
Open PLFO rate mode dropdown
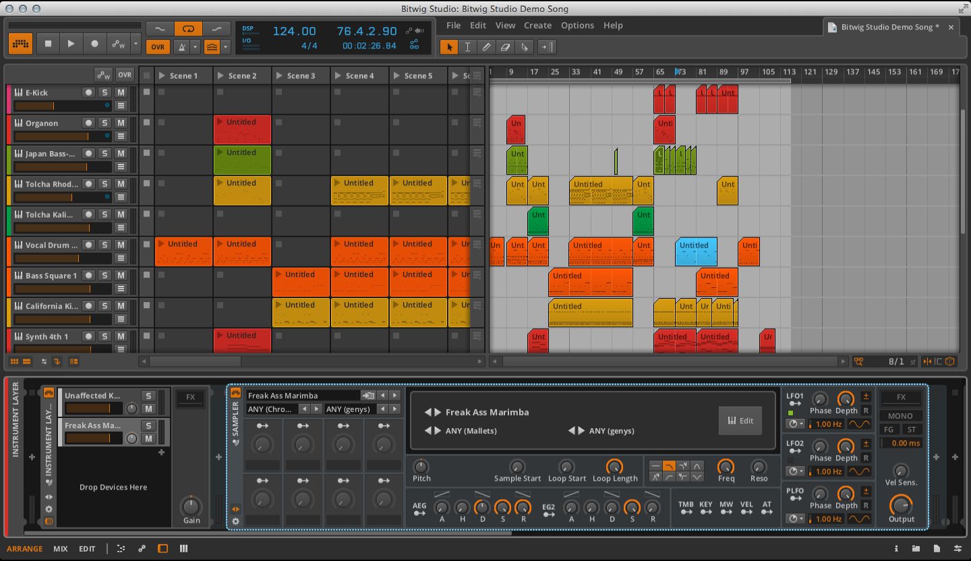pyautogui.click(x=795, y=519)
